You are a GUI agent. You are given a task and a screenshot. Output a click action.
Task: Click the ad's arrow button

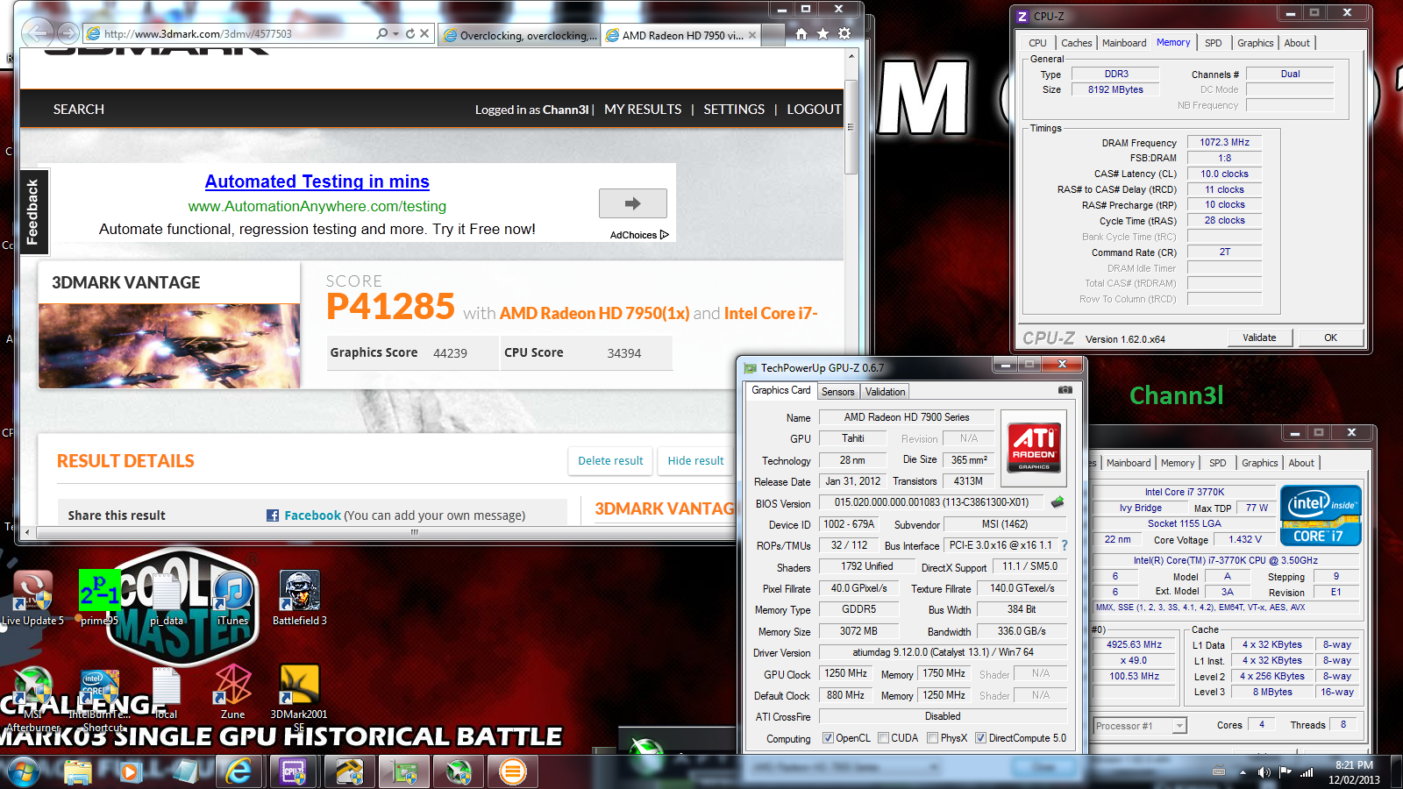[632, 203]
